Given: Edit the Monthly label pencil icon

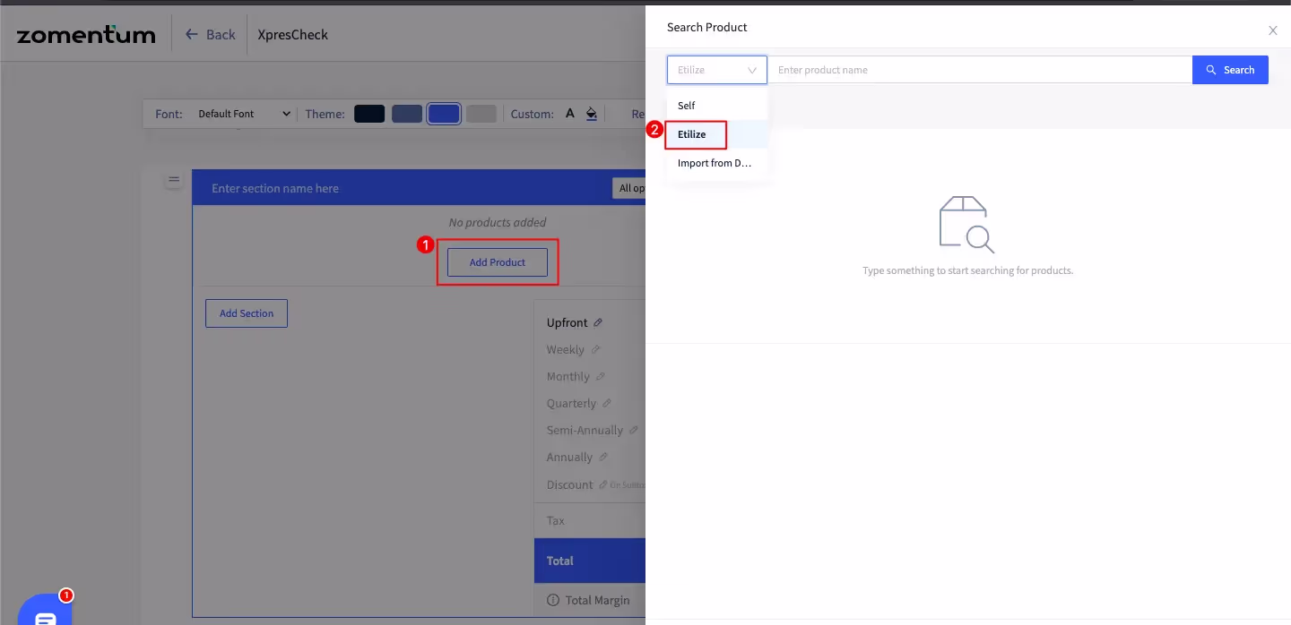Looking at the screenshot, I should 601,376.
